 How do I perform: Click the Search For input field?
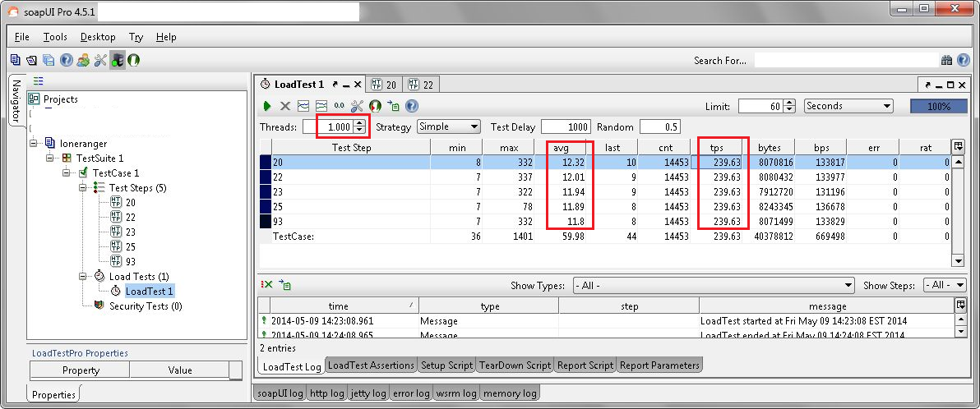tap(846, 61)
